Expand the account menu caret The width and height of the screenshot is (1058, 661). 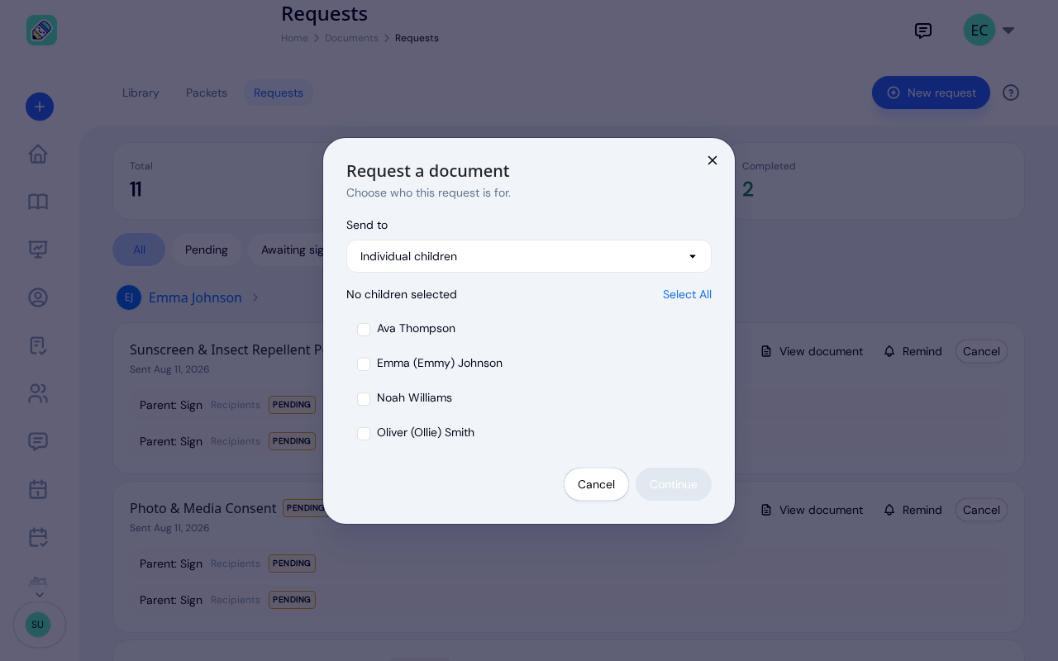(x=1008, y=31)
